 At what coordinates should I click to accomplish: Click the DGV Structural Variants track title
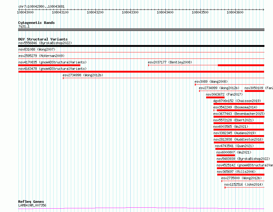[x=43, y=39]
